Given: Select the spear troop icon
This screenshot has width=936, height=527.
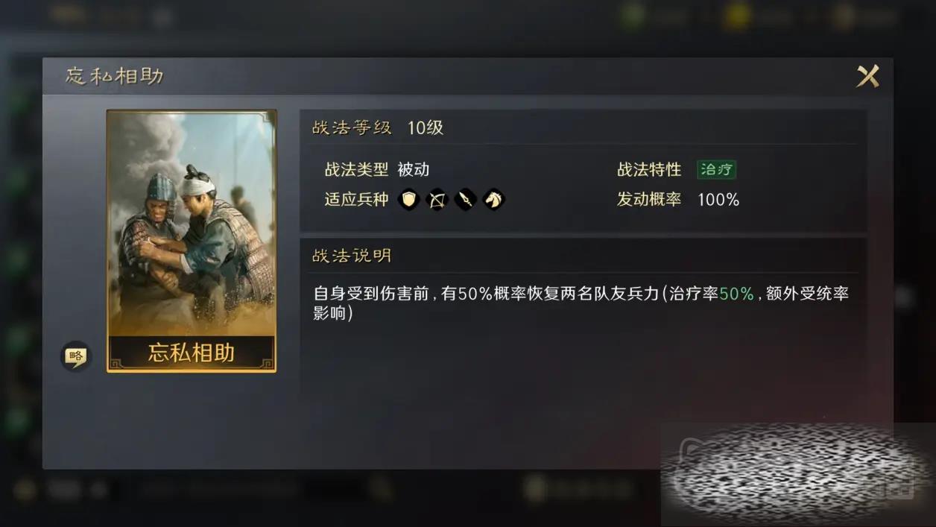Looking at the screenshot, I should point(465,200).
